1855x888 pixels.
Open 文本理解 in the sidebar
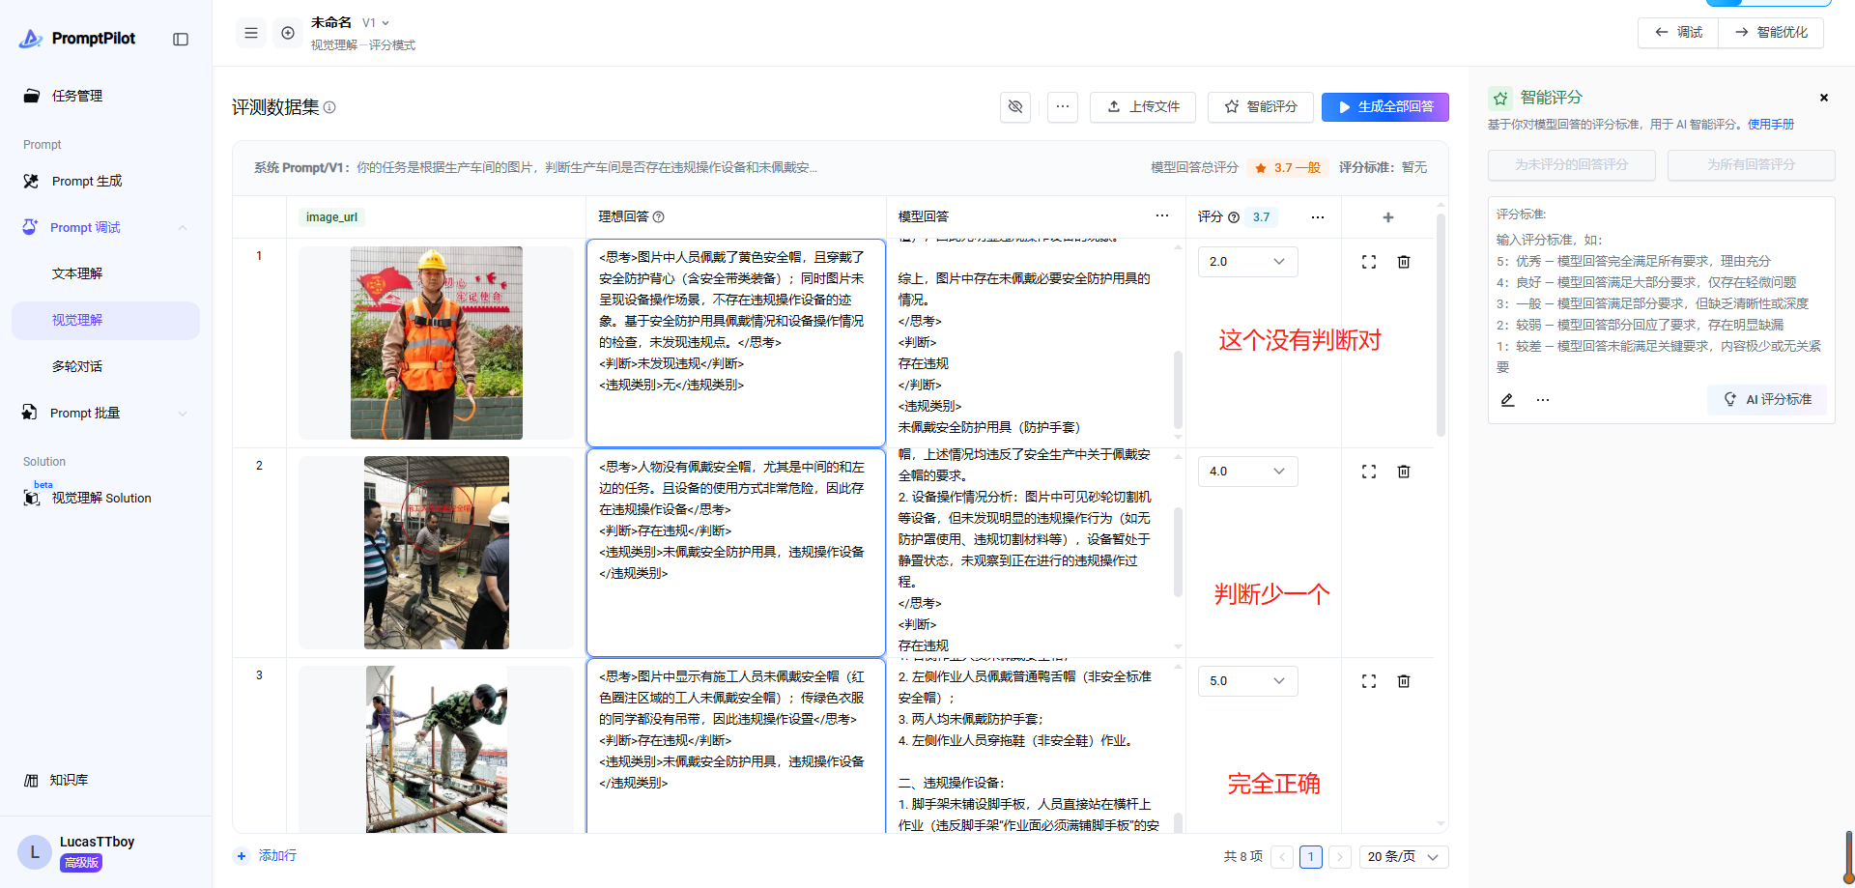coord(77,273)
